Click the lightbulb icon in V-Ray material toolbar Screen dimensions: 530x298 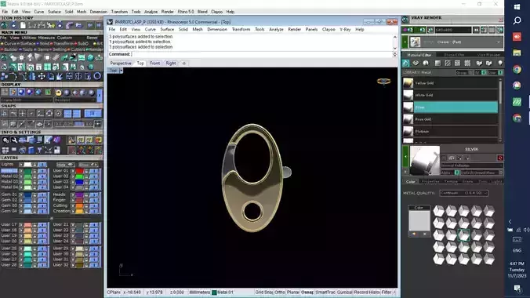tap(500, 64)
